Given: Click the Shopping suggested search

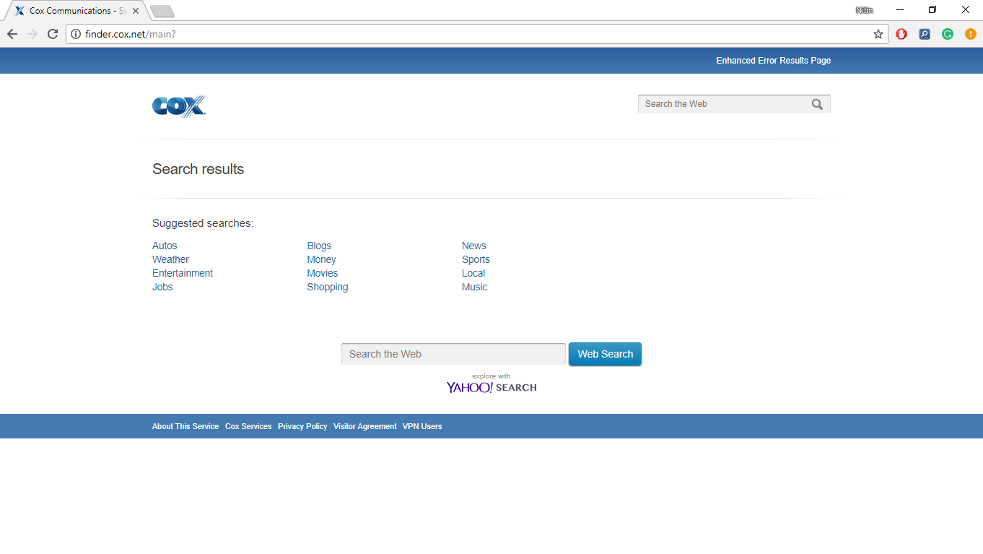Looking at the screenshot, I should (328, 287).
